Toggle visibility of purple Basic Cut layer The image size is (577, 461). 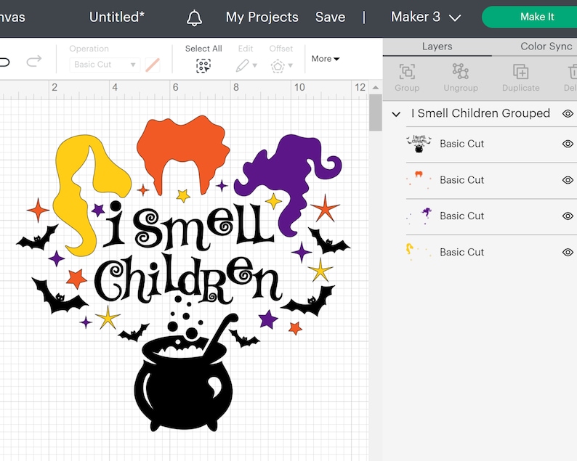pos(568,216)
